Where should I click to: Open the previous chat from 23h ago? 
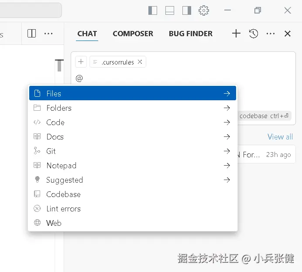tap(267, 154)
